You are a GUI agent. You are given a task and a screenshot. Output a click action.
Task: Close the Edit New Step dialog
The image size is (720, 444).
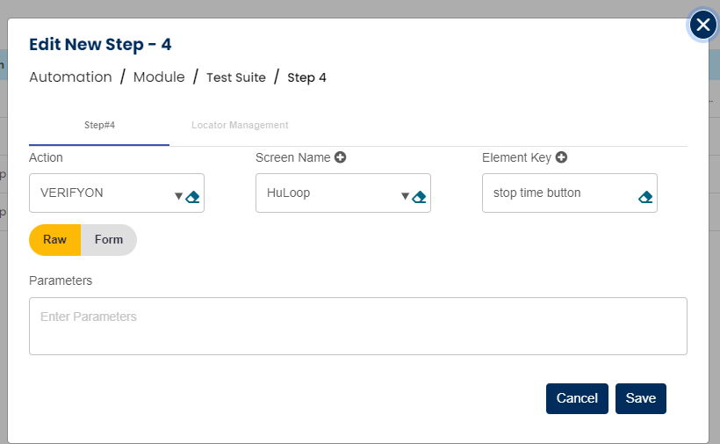(x=703, y=25)
